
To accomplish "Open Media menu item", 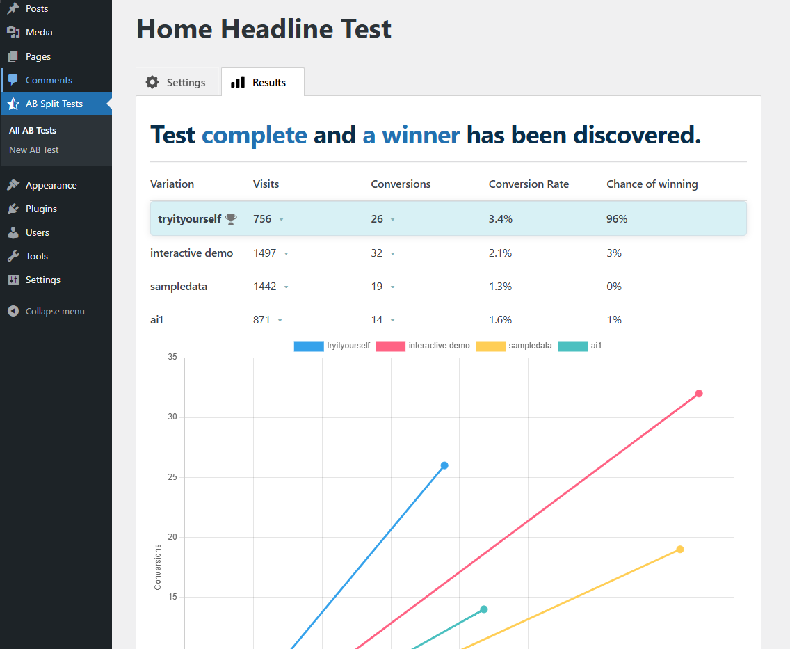I will (56, 32).
